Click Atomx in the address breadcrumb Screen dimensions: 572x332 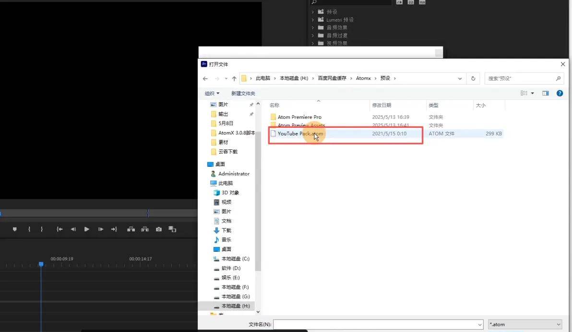point(363,78)
